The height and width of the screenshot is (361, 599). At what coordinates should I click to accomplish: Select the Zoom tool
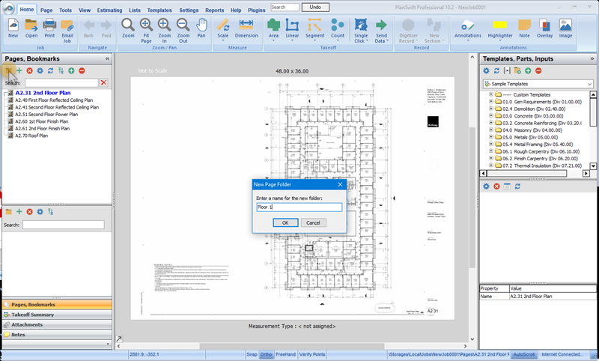pyautogui.click(x=128, y=28)
